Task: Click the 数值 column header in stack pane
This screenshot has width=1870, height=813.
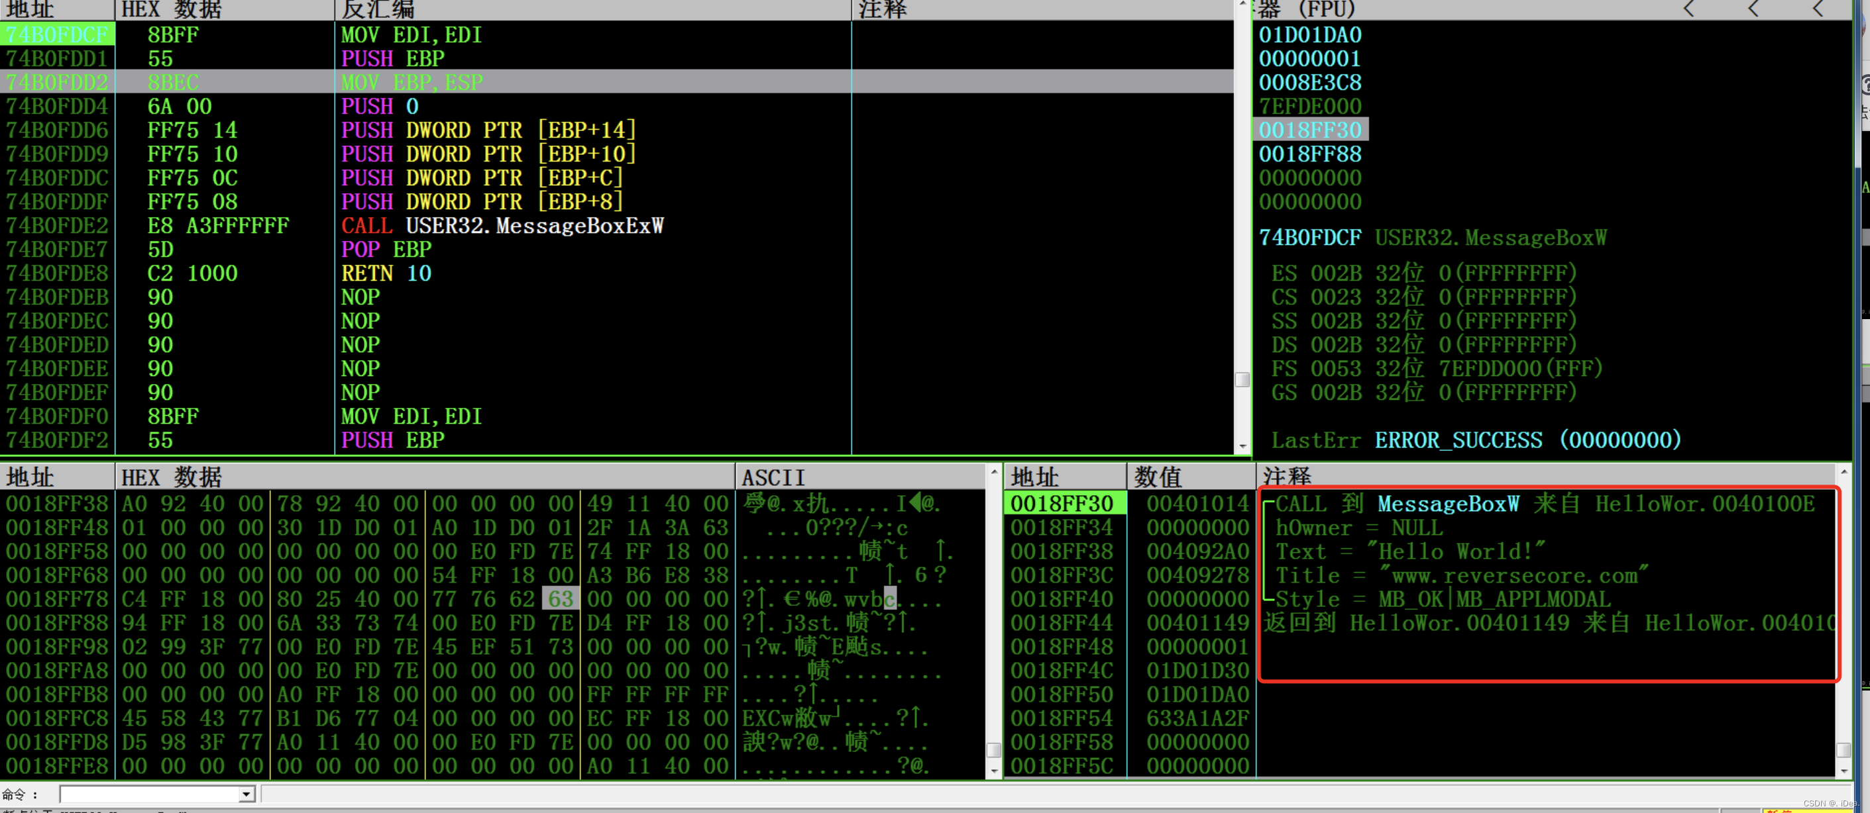Action: coord(1191,477)
